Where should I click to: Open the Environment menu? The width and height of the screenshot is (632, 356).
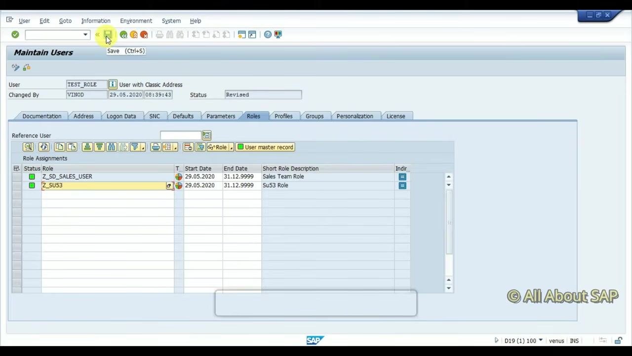(x=136, y=21)
